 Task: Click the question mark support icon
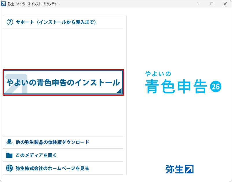9,22
